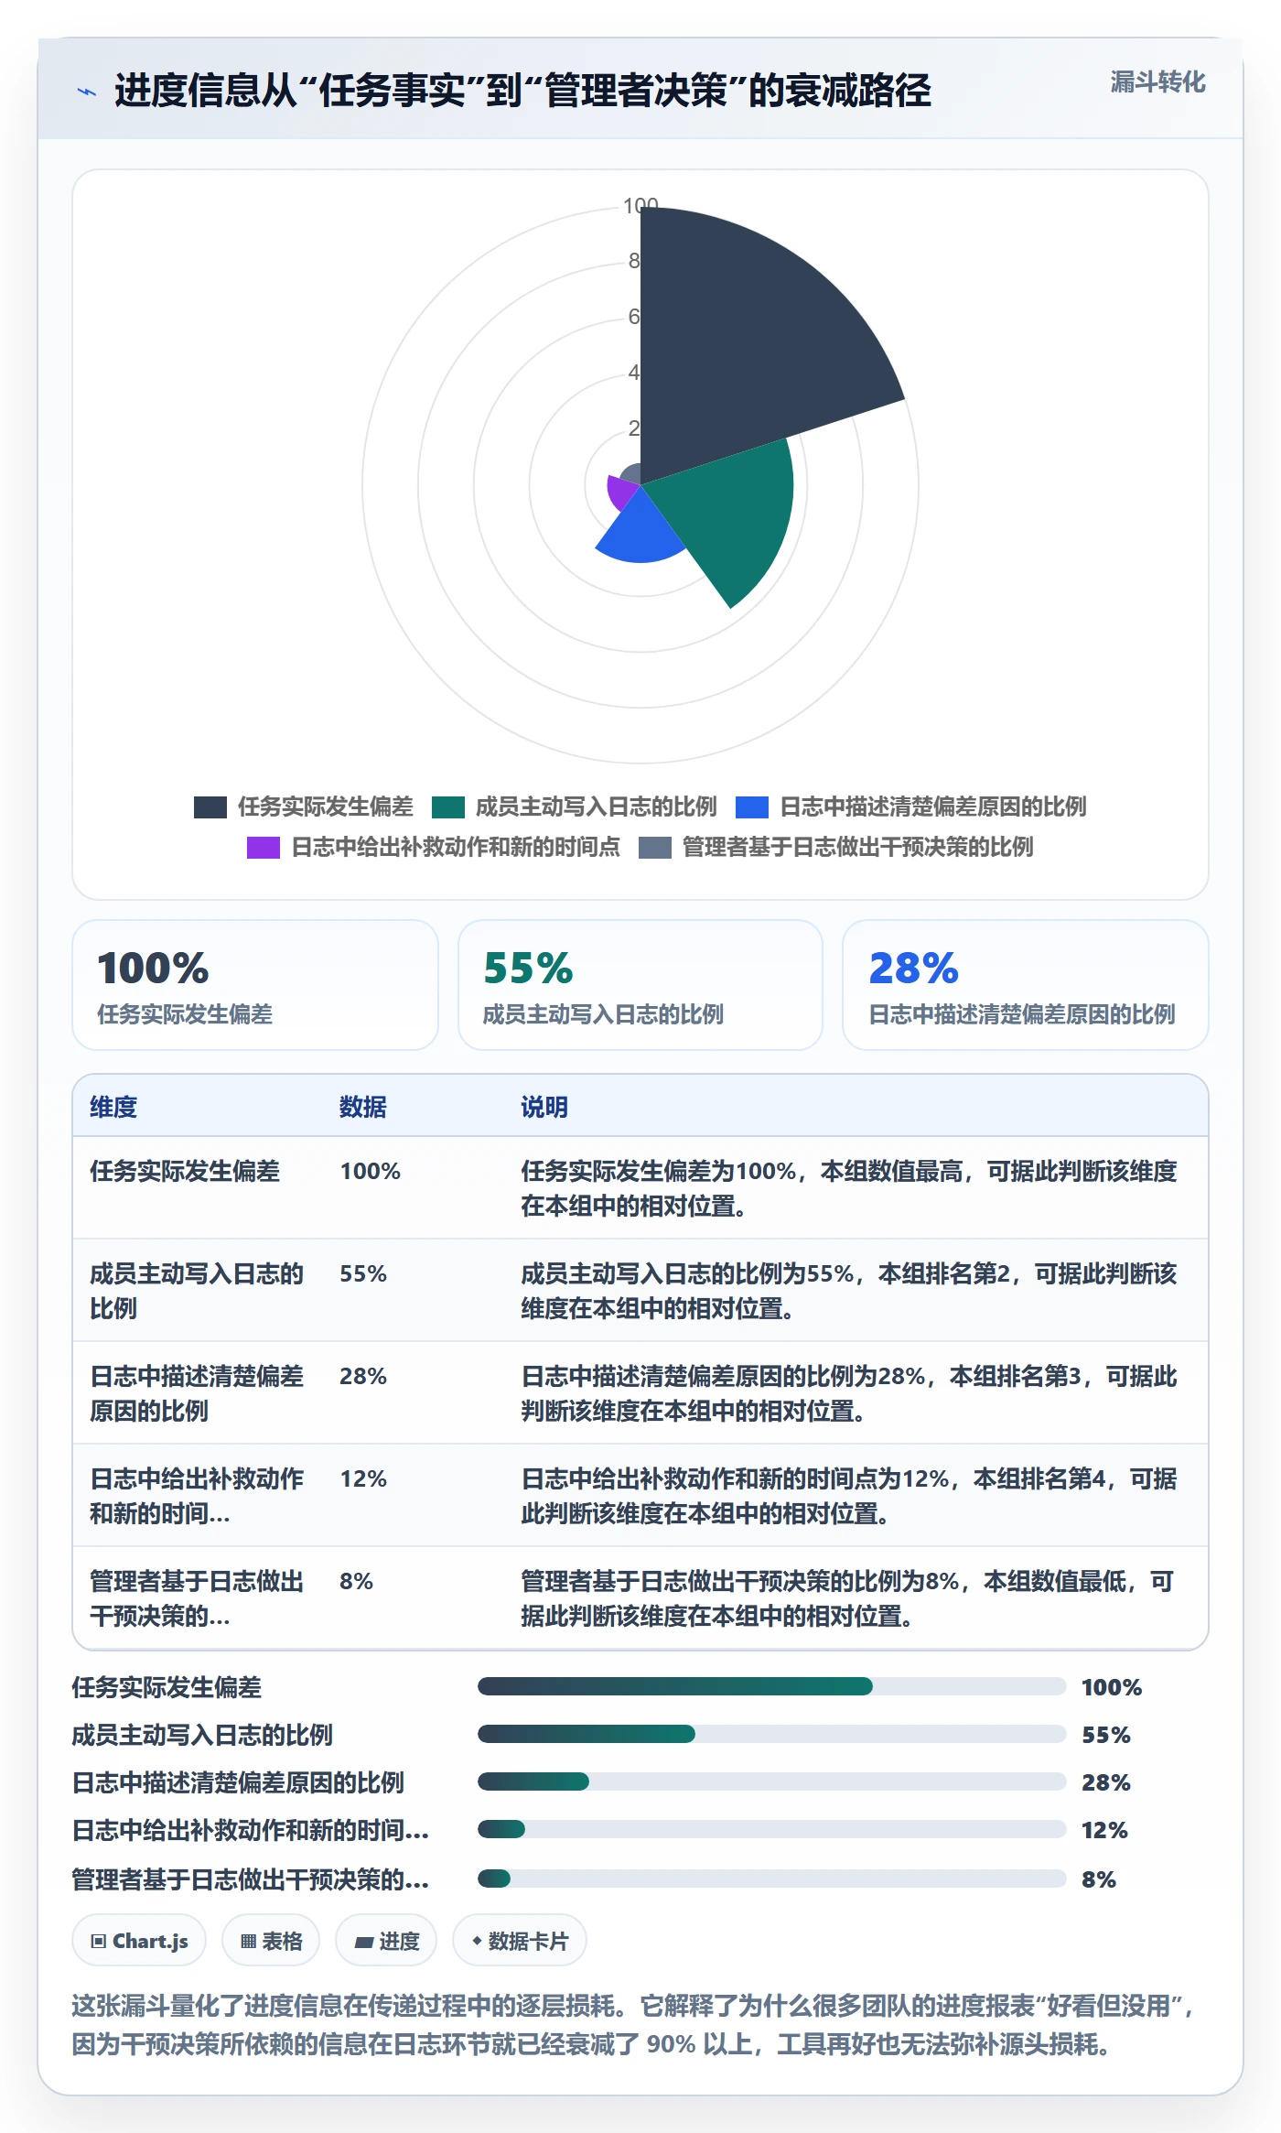Select the 100% cell in the table

[x=371, y=1171]
